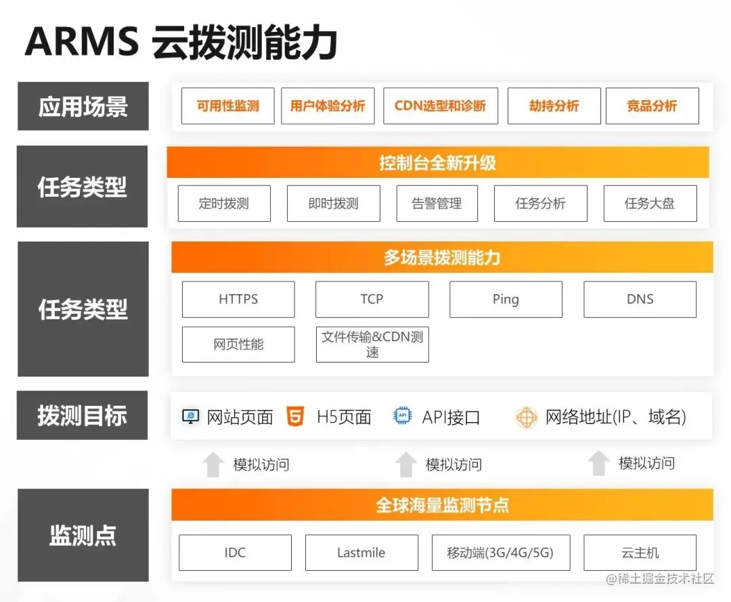Click the 控制台全新升级 orange header
This screenshot has width=731, height=602.
coord(438,162)
